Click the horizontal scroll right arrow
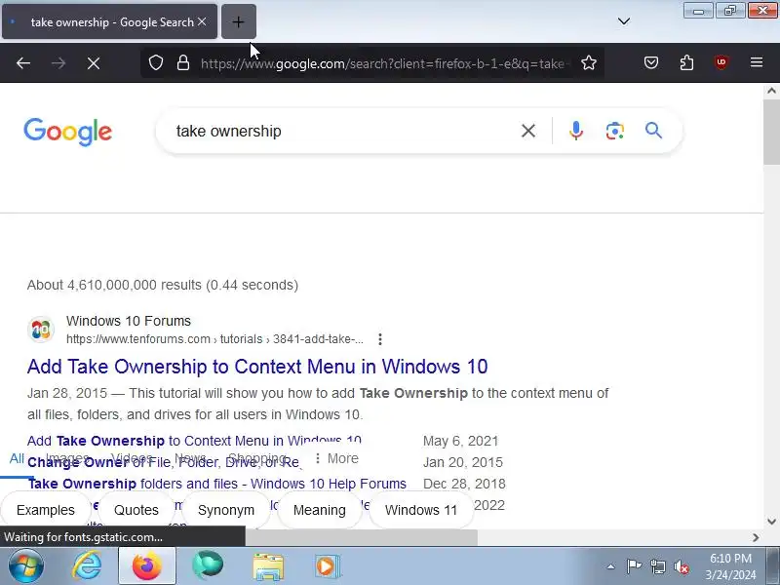Image resolution: width=780 pixels, height=585 pixels. pos(756,537)
